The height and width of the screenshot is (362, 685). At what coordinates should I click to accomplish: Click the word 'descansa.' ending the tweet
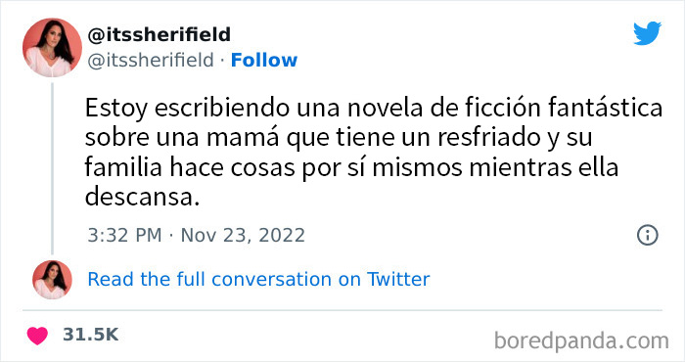click(x=142, y=197)
